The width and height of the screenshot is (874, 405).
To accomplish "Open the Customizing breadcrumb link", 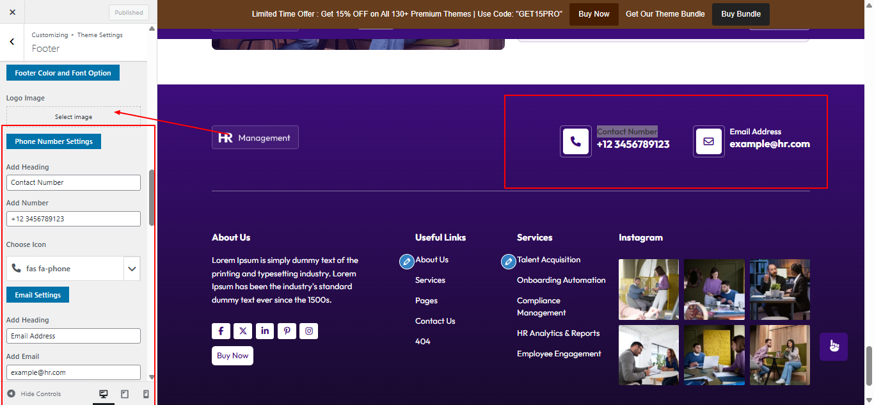I will [49, 35].
